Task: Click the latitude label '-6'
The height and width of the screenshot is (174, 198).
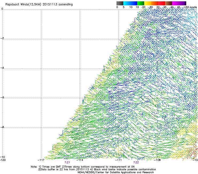Action: 2,97
